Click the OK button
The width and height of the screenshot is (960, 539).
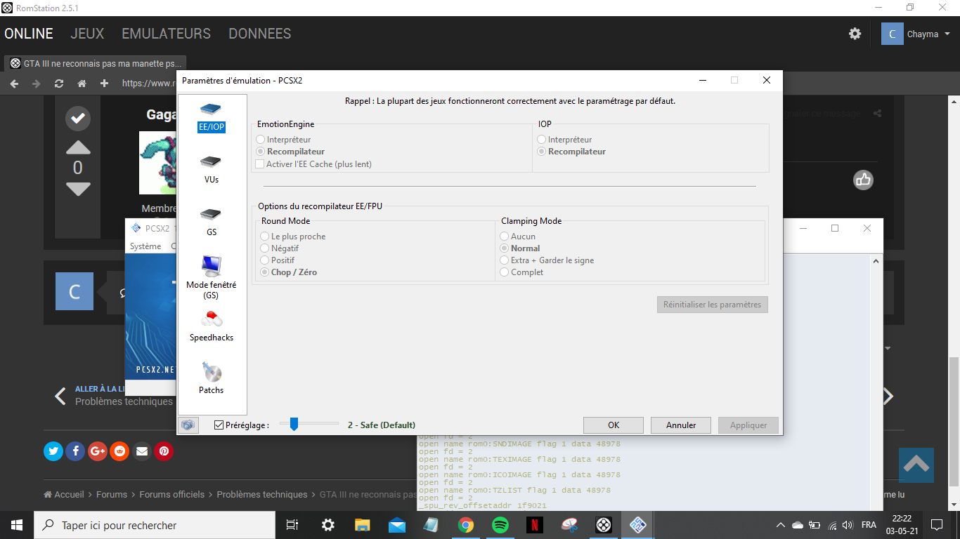613,425
